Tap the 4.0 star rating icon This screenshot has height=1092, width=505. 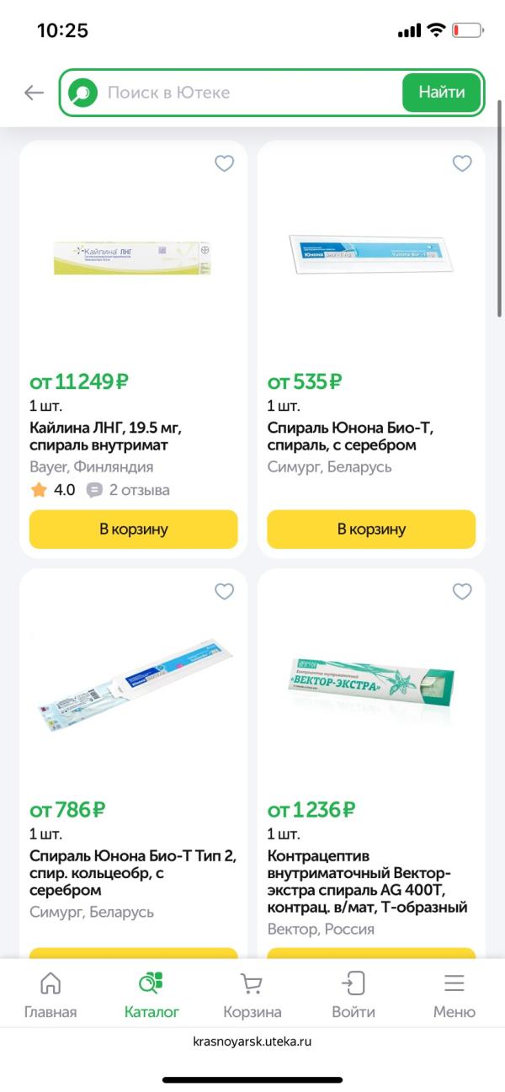coord(39,490)
